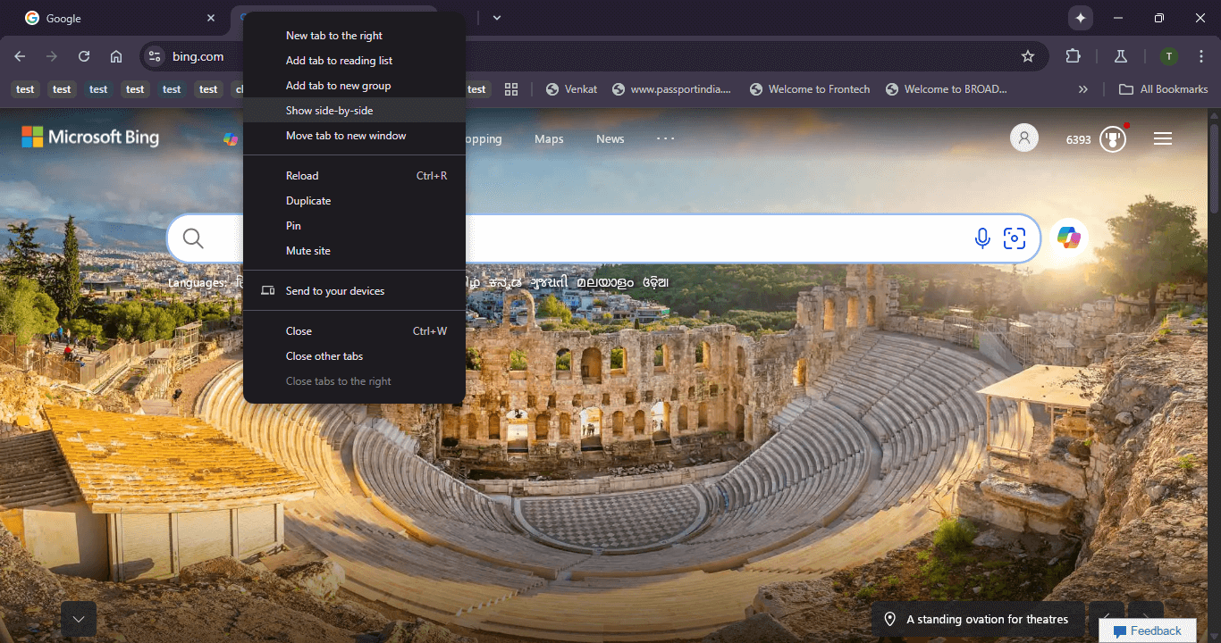Expand hidden bookmarks overflow chevron
Image resolution: width=1221 pixels, height=643 pixels.
click(1083, 89)
